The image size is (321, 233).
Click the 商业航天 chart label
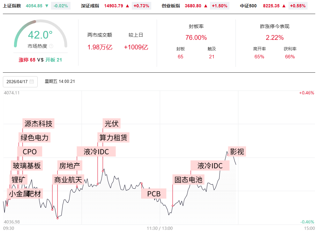point(68,179)
